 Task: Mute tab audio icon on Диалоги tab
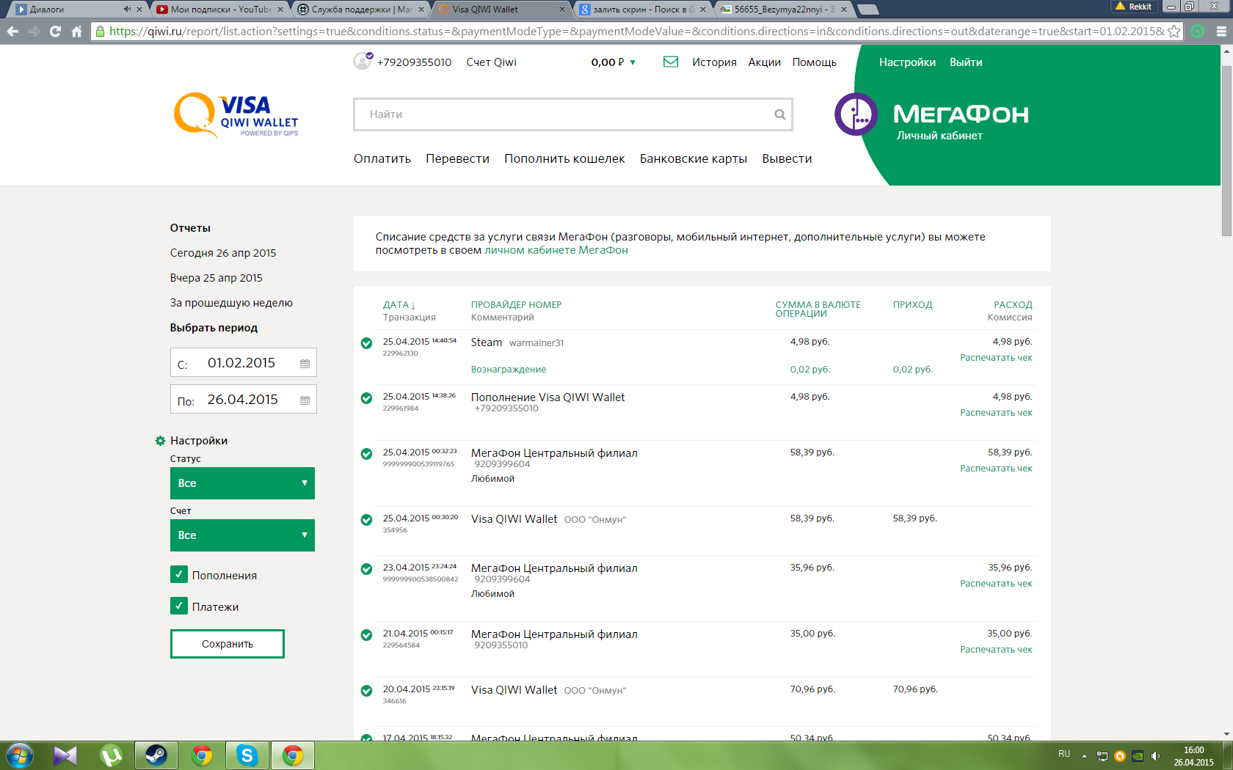pos(127,10)
